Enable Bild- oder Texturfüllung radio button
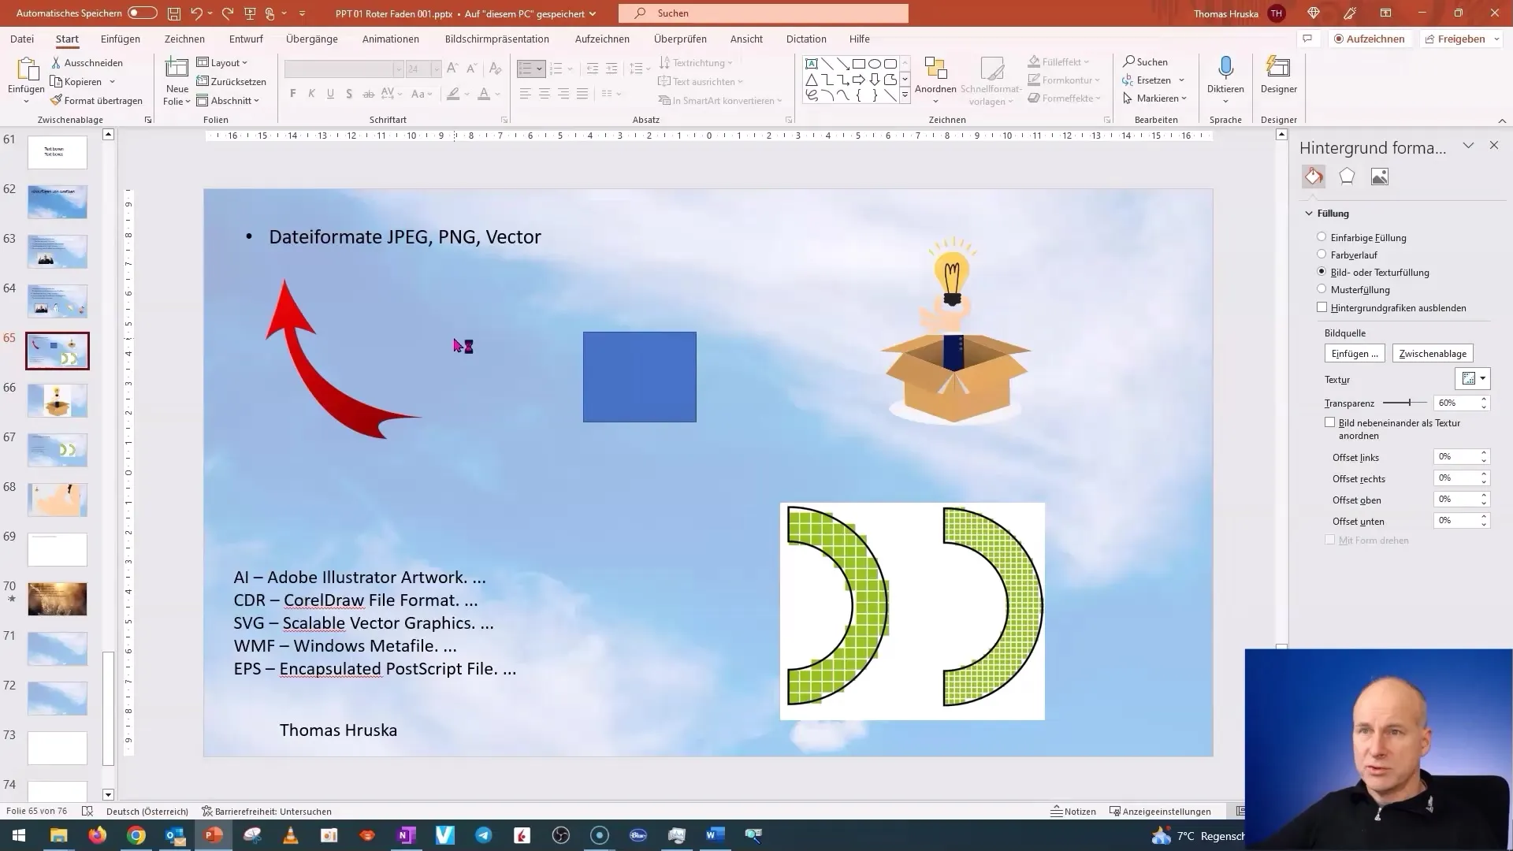This screenshot has height=851, width=1513. pos(1321,271)
